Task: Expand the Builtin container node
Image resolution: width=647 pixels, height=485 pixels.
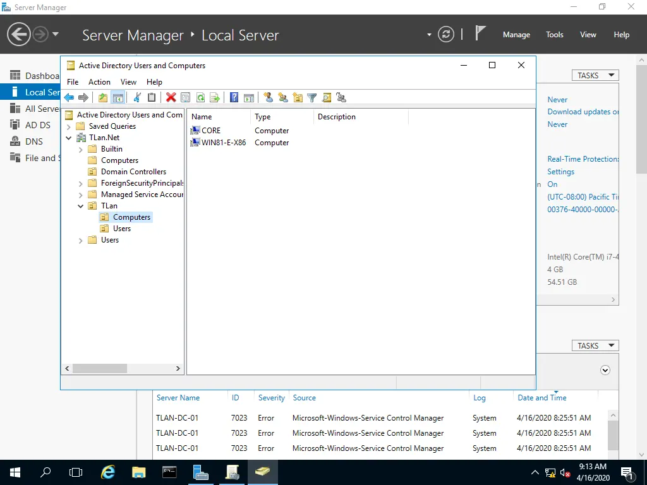Action: 81,149
